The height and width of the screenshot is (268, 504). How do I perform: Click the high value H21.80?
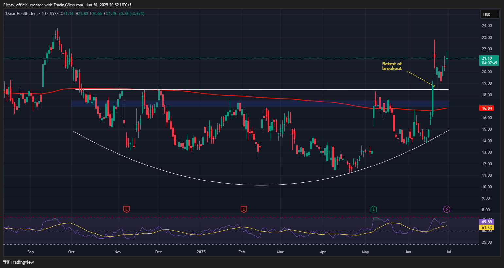coord(82,14)
